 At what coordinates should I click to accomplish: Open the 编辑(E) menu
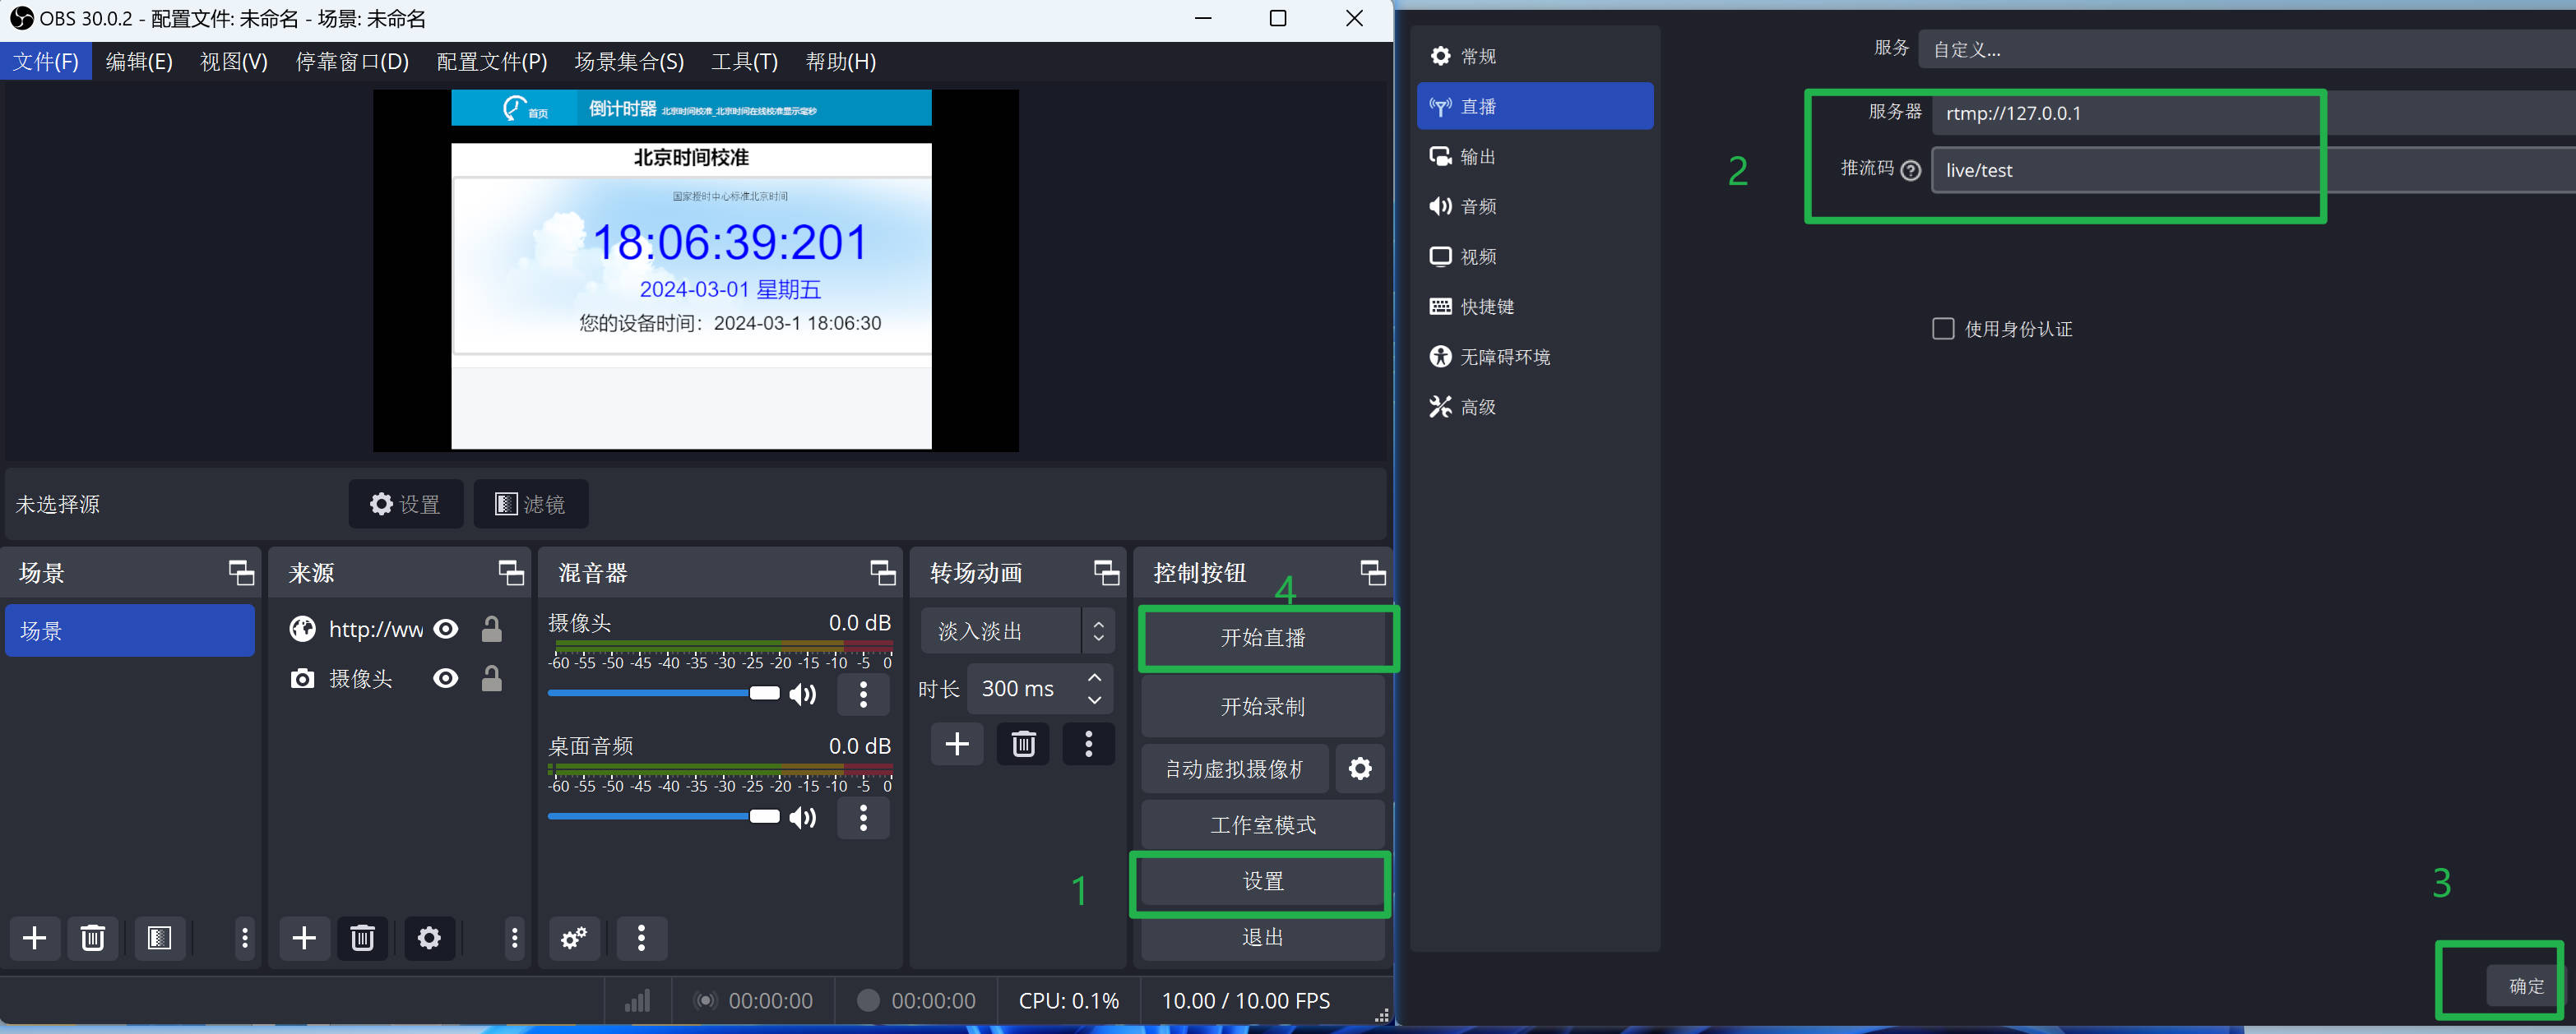[x=139, y=61]
